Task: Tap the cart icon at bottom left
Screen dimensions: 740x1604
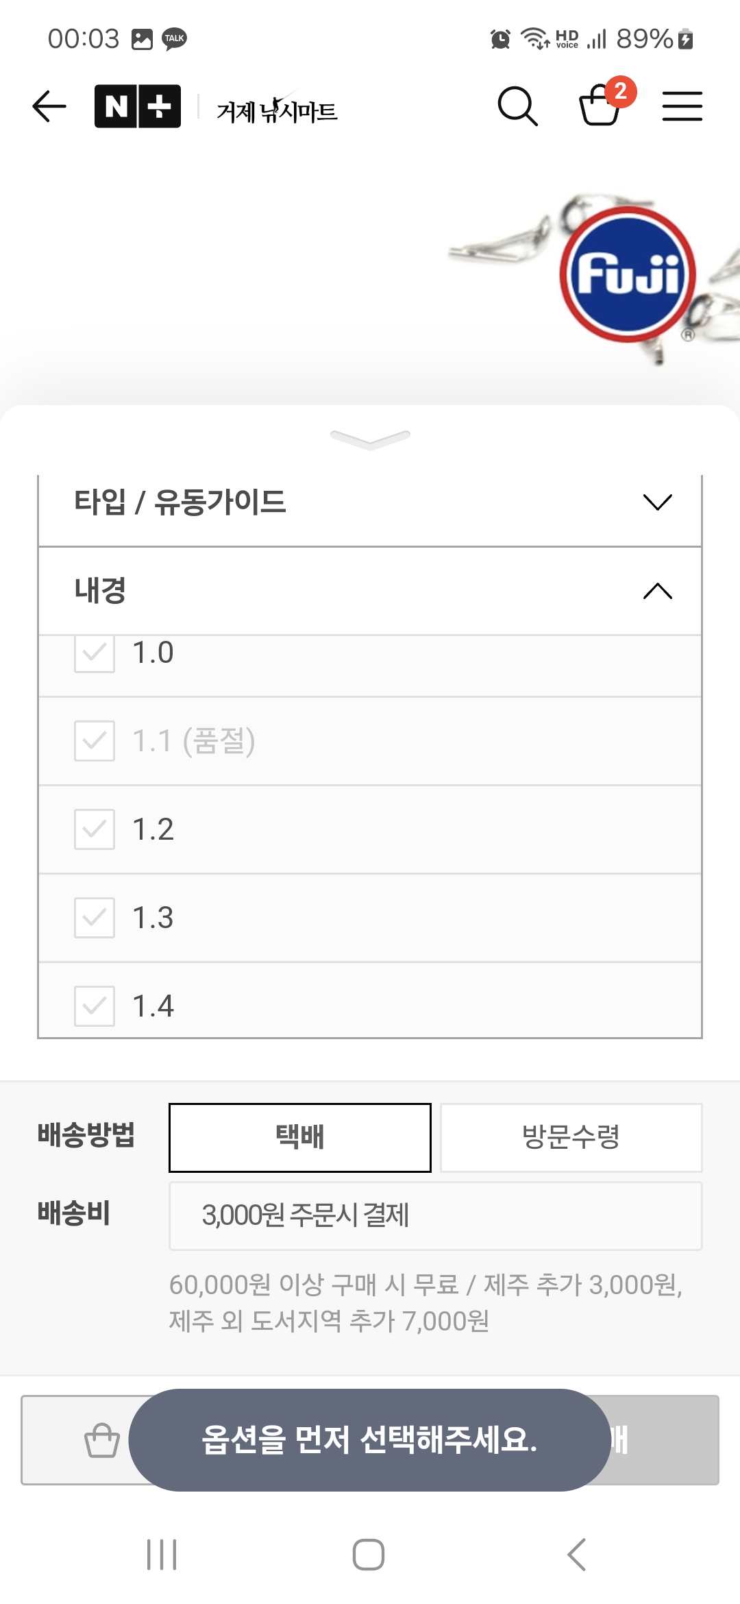Action: pyautogui.click(x=101, y=1439)
